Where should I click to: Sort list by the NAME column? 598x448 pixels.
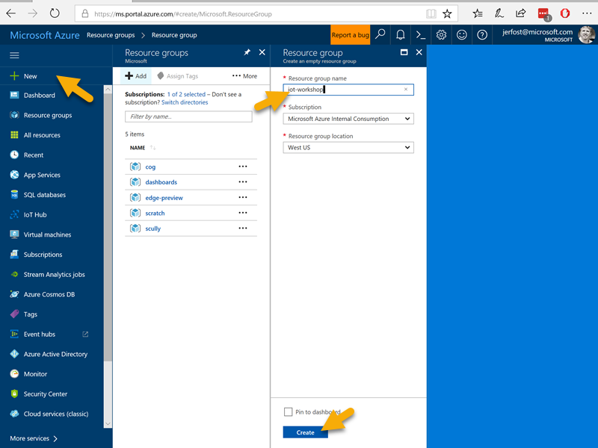[x=138, y=148]
